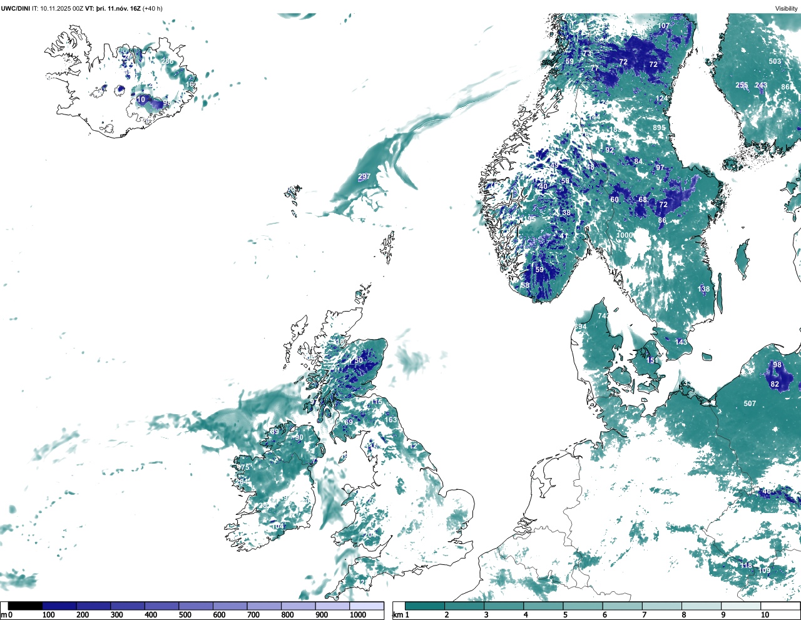The image size is (801, 620).
Task: Select the lightest 9–10 km legend swatch
Action: (x=742, y=606)
